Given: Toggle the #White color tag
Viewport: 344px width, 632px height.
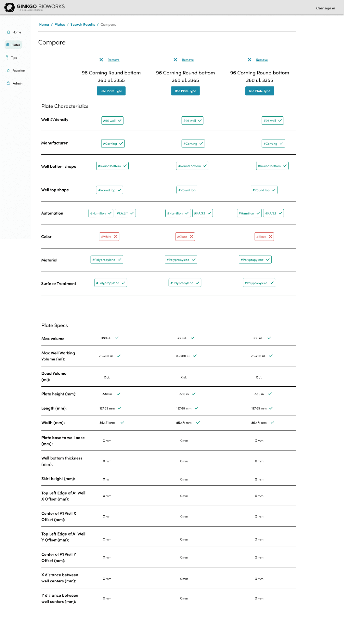Looking at the screenshot, I should click(109, 237).
